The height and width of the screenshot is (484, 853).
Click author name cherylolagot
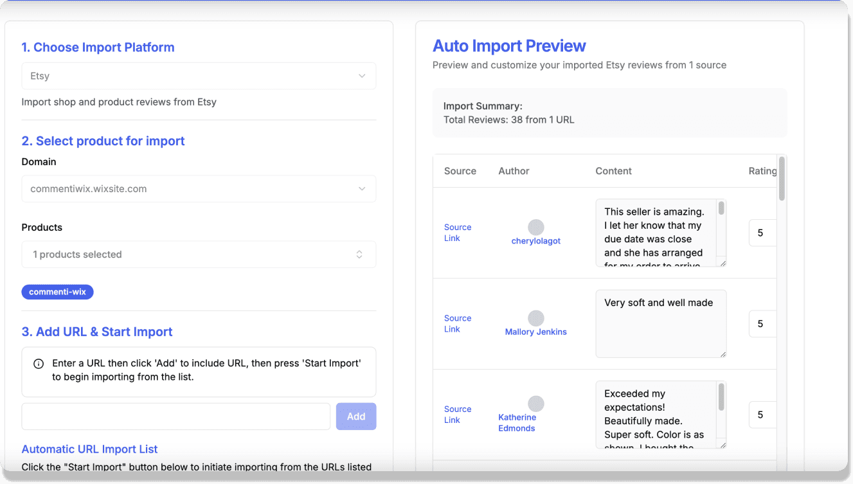pyautogui.click(x=536, y=241)
